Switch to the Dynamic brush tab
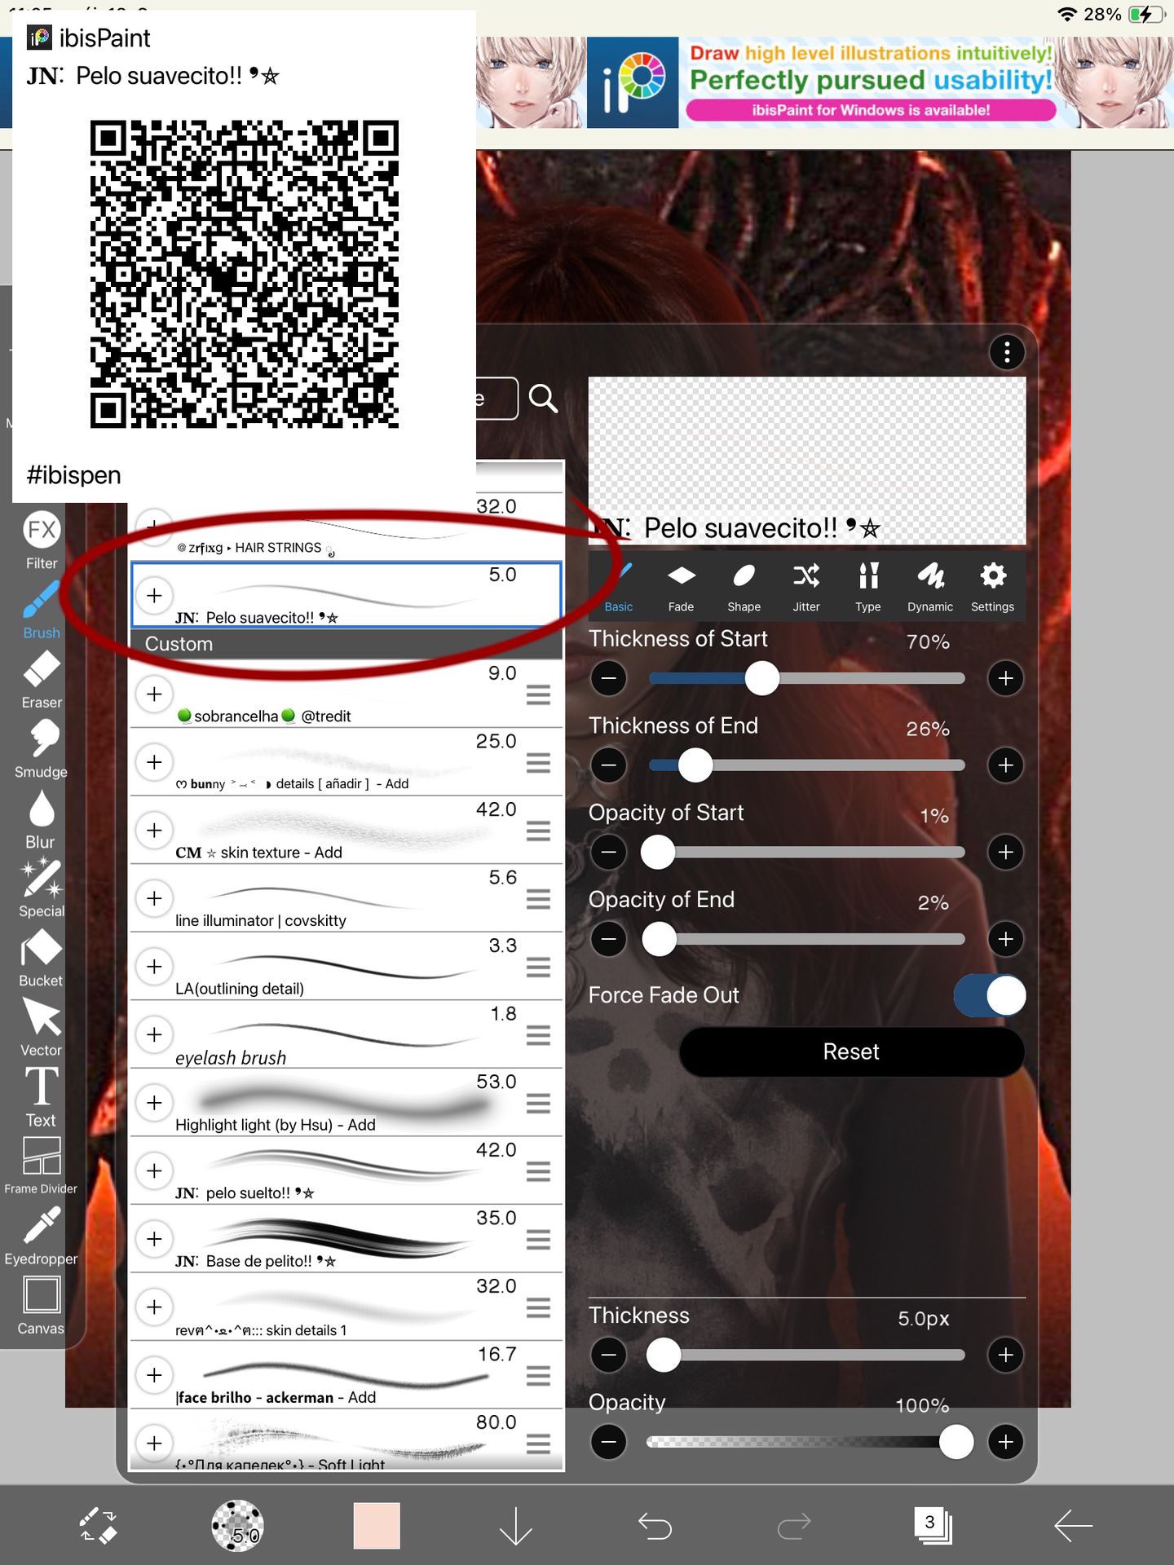 (x=930, y=586)
